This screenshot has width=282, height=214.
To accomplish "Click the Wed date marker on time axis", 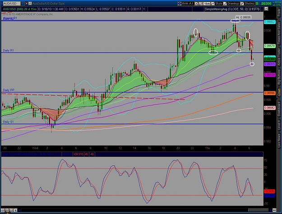I will point(35,148).
